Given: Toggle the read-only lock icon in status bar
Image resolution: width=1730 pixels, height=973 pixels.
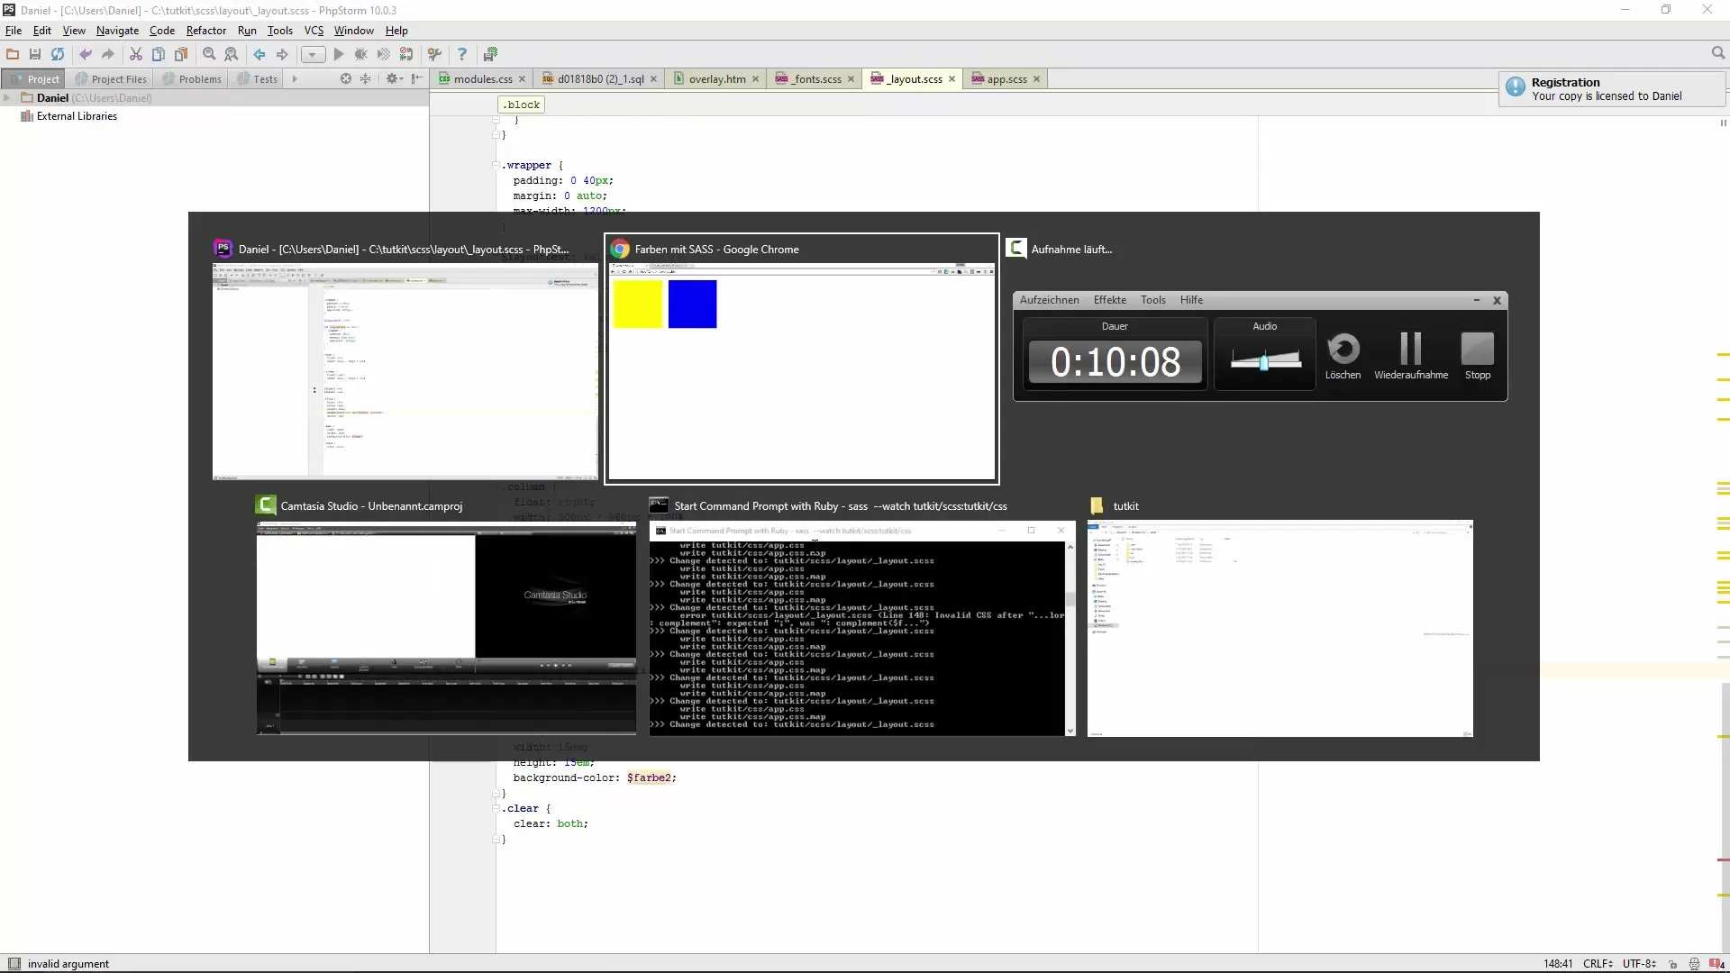Looking at the screenshot, I should point(1672,963).
